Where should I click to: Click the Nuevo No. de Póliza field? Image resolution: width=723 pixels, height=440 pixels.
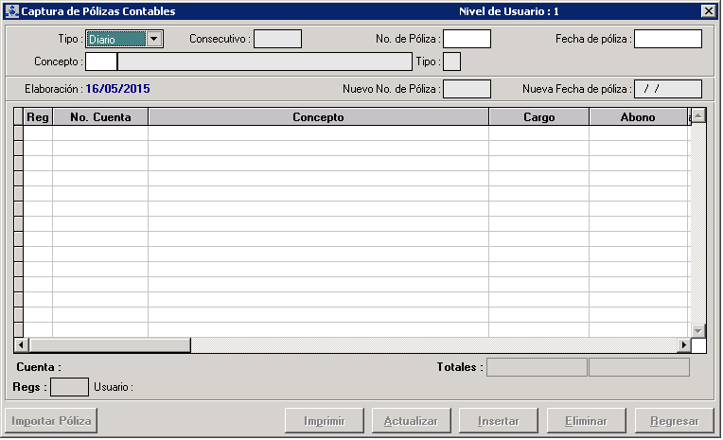[467, 89]
